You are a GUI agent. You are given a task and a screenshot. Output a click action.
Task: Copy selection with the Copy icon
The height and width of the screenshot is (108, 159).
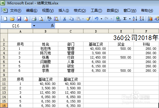coord(71,19)
